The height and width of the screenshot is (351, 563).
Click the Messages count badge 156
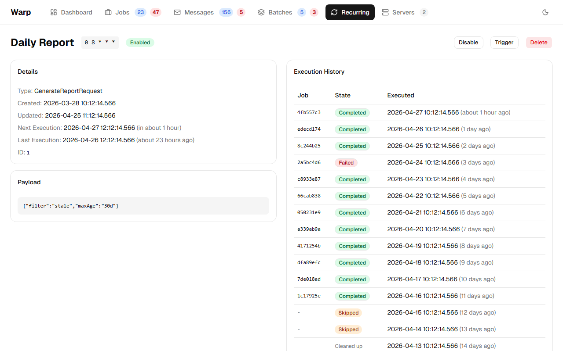click(x=226, y=12)
